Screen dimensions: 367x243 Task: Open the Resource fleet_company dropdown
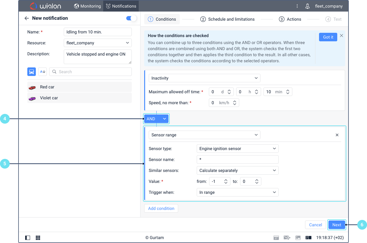(x=98, y=43)
